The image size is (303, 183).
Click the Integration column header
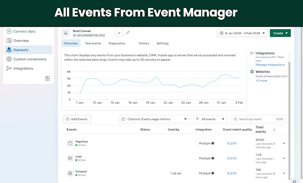pos(204,130)
